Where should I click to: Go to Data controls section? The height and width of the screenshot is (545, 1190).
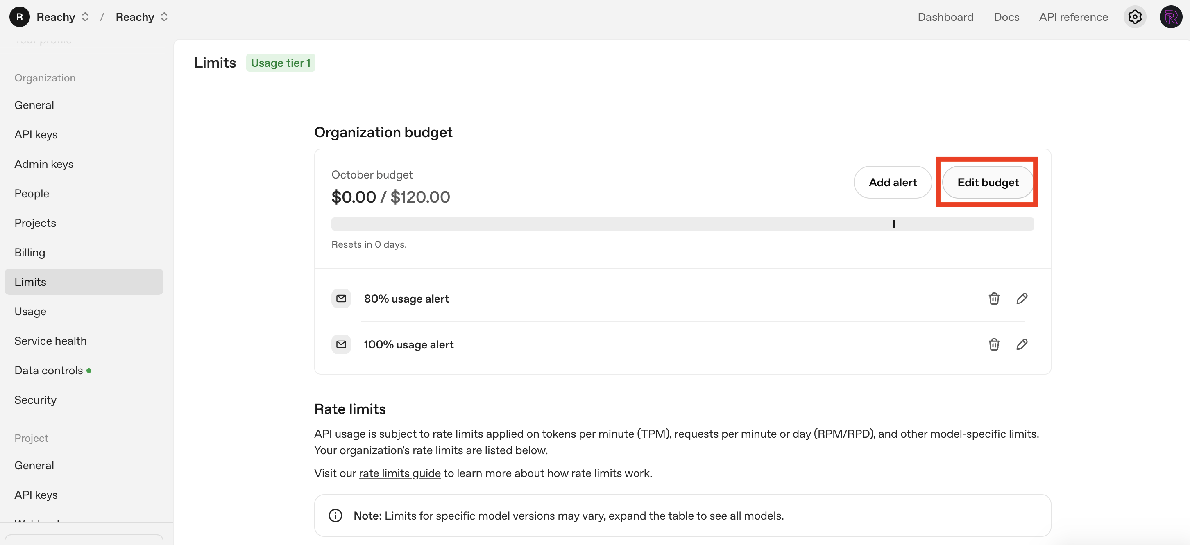(x=48, y=371)
